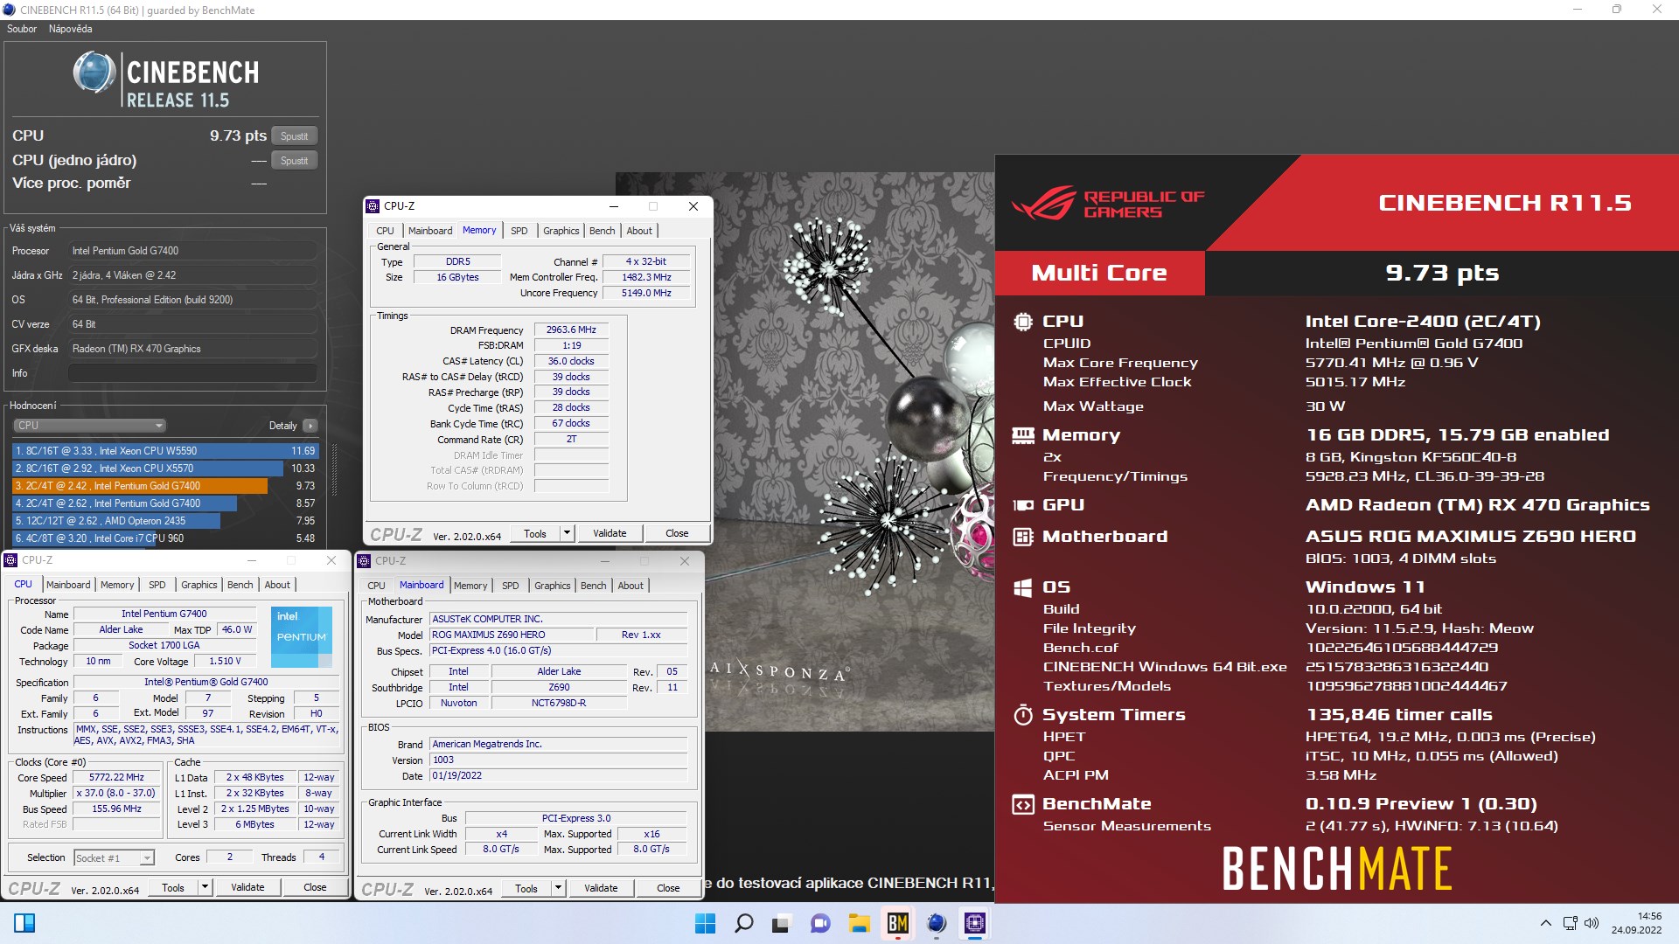
Task: Run single-core test Spustit button
Action: [x=294, y=161]
